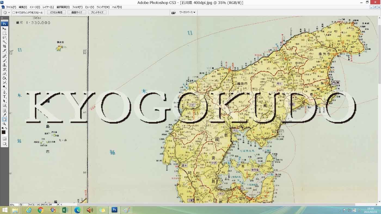The height and width of the screenshot is (214, 381).
Task: Click the ピクセル等倍 button
Action: (x=56, y=12)
